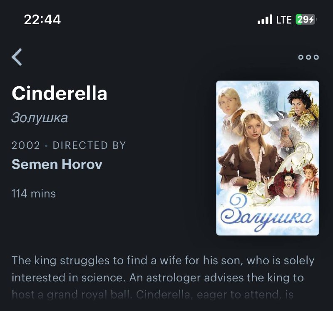The image size is (333, 311).
Task: Tap the LTE network indicator
Action: coord(284,20)
